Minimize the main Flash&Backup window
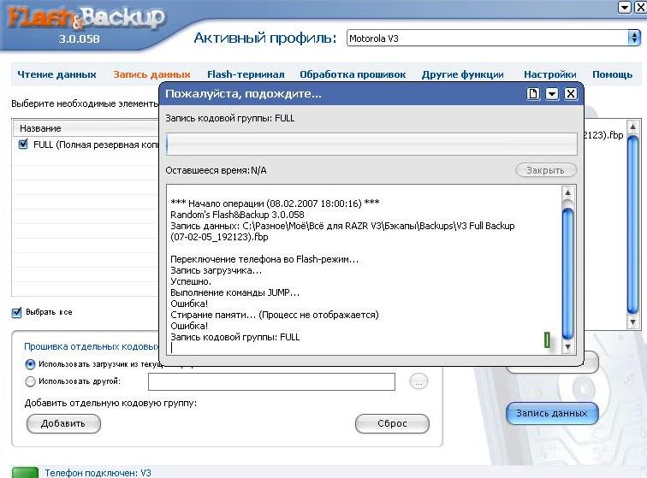647x478 pixels. click(x=625, y=7)
